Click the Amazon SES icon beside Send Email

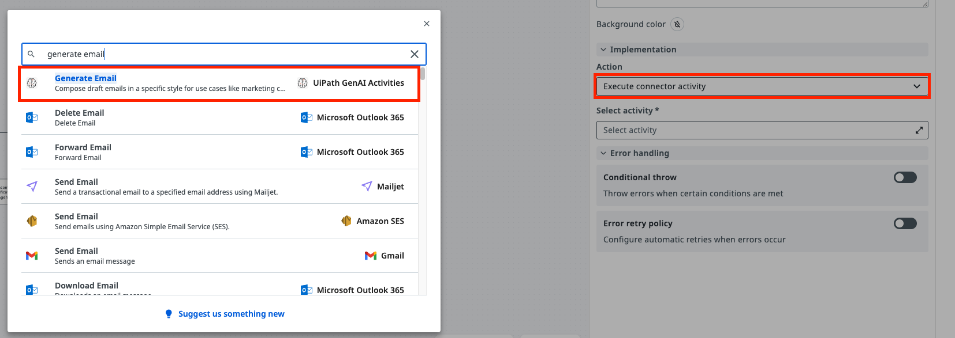[x=32, y=221]
